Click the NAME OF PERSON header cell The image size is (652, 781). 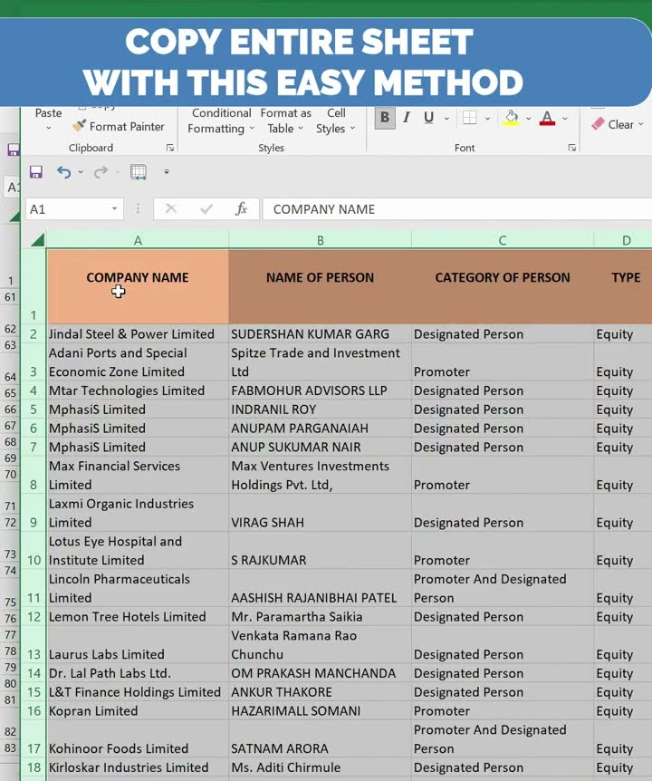tap(320, 287)
